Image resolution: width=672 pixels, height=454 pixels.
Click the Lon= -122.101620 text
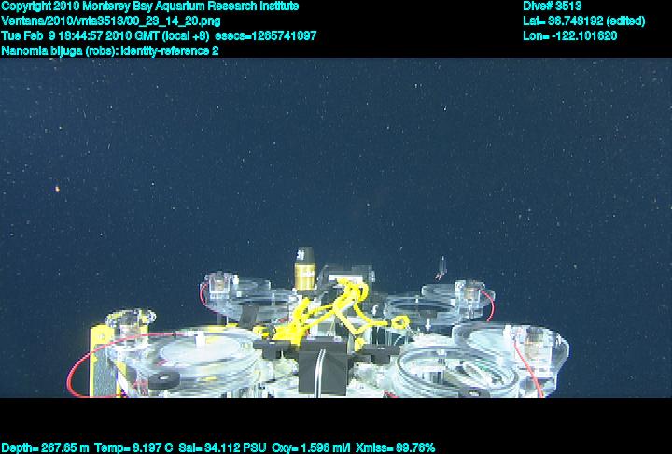point(570,35)
